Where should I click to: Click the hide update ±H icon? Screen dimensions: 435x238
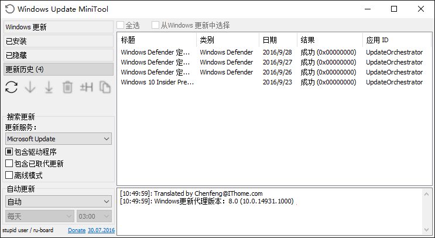click(x=86, y=87)
